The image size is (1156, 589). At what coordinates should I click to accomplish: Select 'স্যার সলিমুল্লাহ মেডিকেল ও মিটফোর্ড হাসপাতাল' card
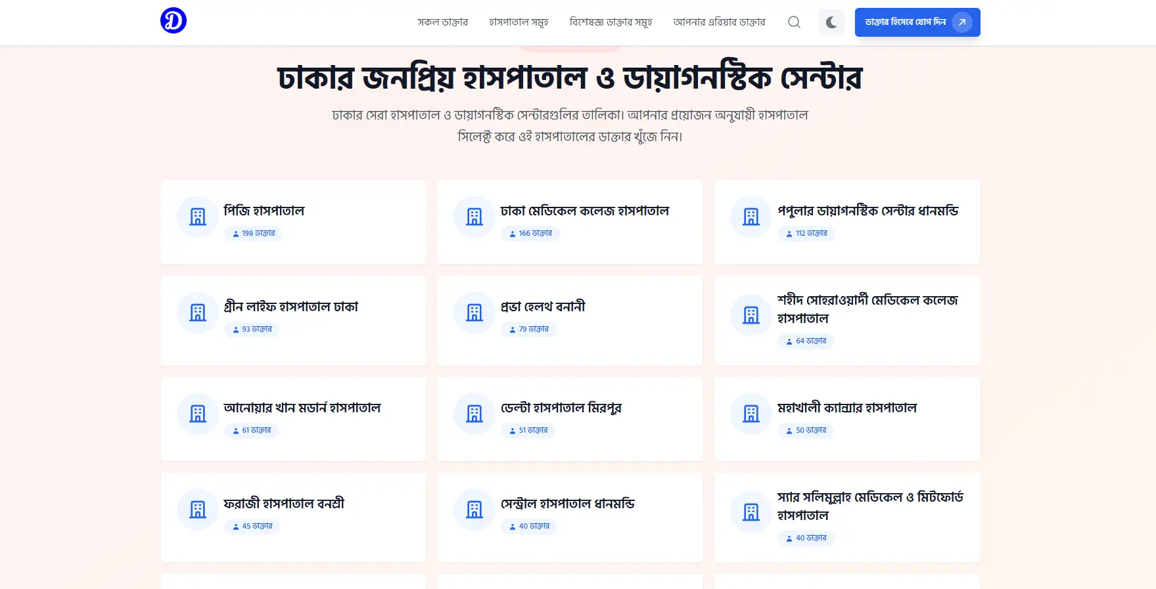click(869, 506)
